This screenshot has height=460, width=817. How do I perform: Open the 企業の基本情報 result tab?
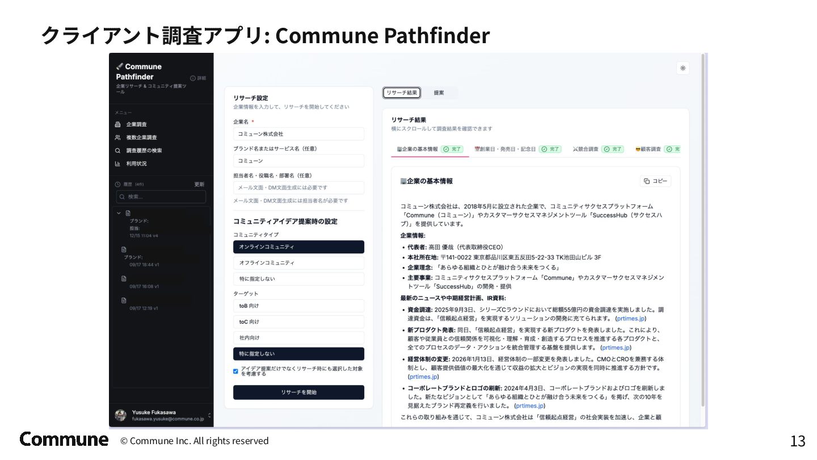click(430, 149)
